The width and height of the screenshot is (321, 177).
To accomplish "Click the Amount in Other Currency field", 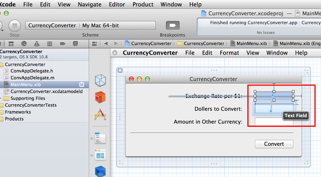I will [274, 122].
